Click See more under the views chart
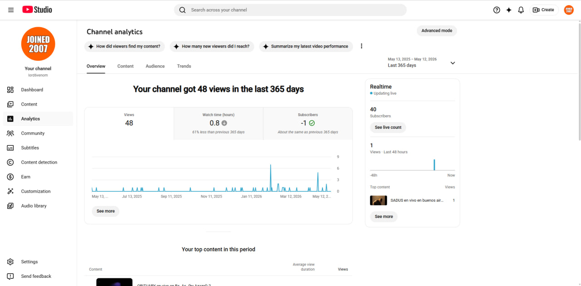This screenshot has height=286, width=581. (106, 211)
